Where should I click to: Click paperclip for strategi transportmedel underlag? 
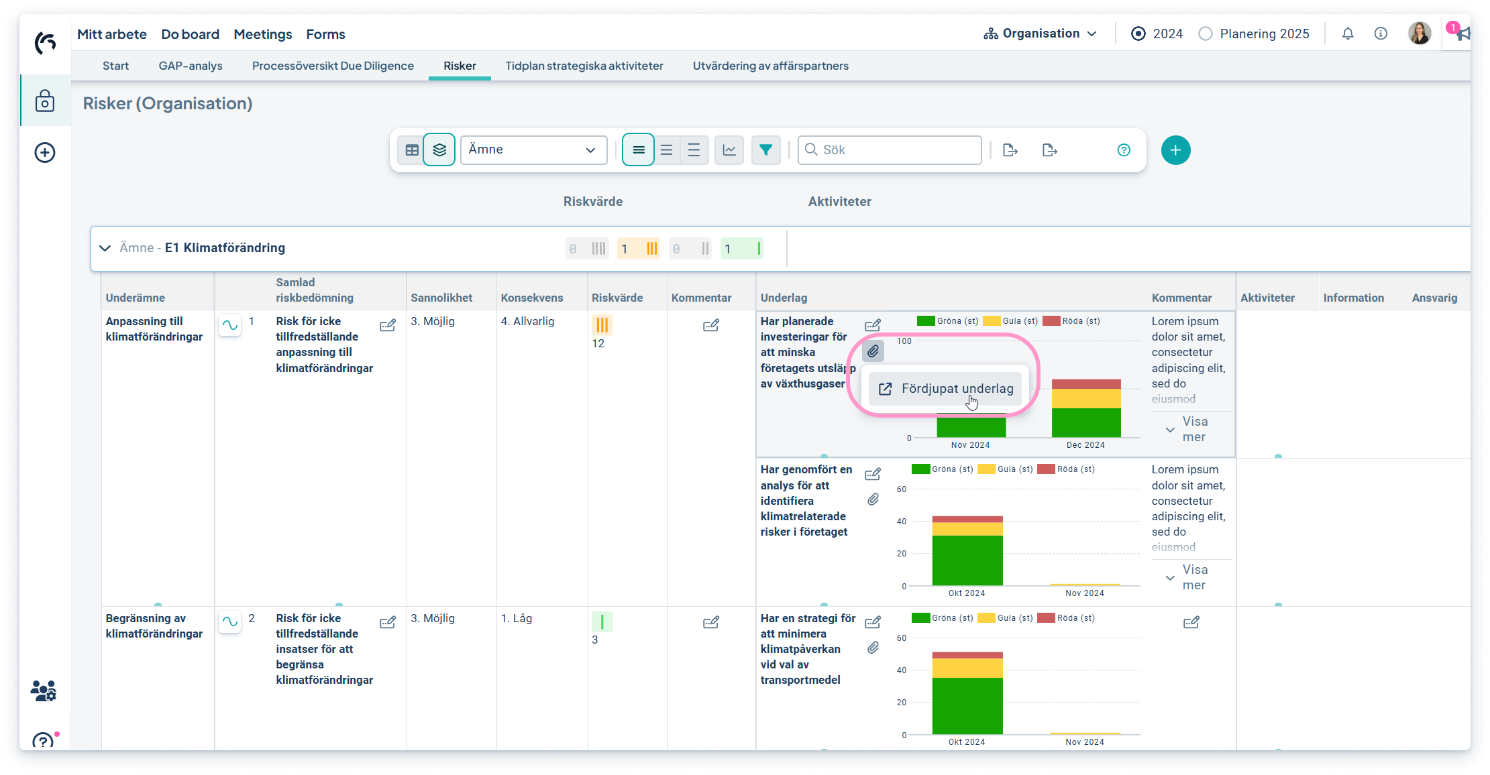tap(873, 648)
